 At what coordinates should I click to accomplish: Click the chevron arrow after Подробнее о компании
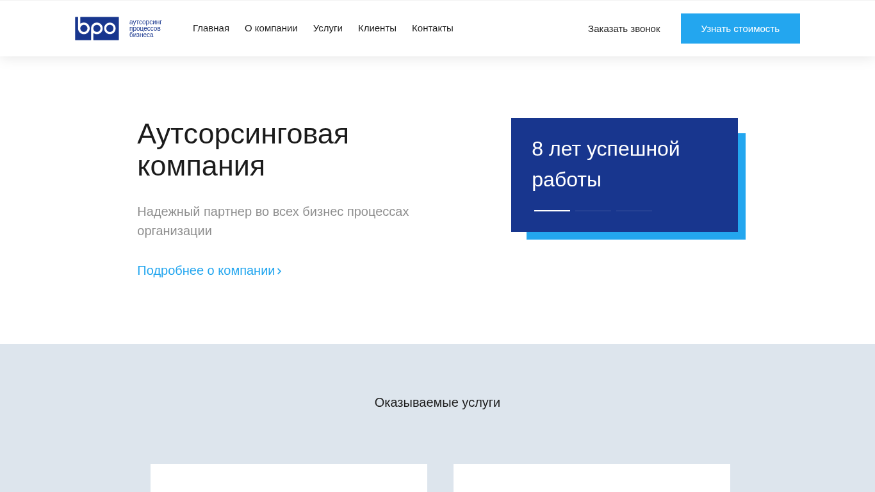pos(279,271)
